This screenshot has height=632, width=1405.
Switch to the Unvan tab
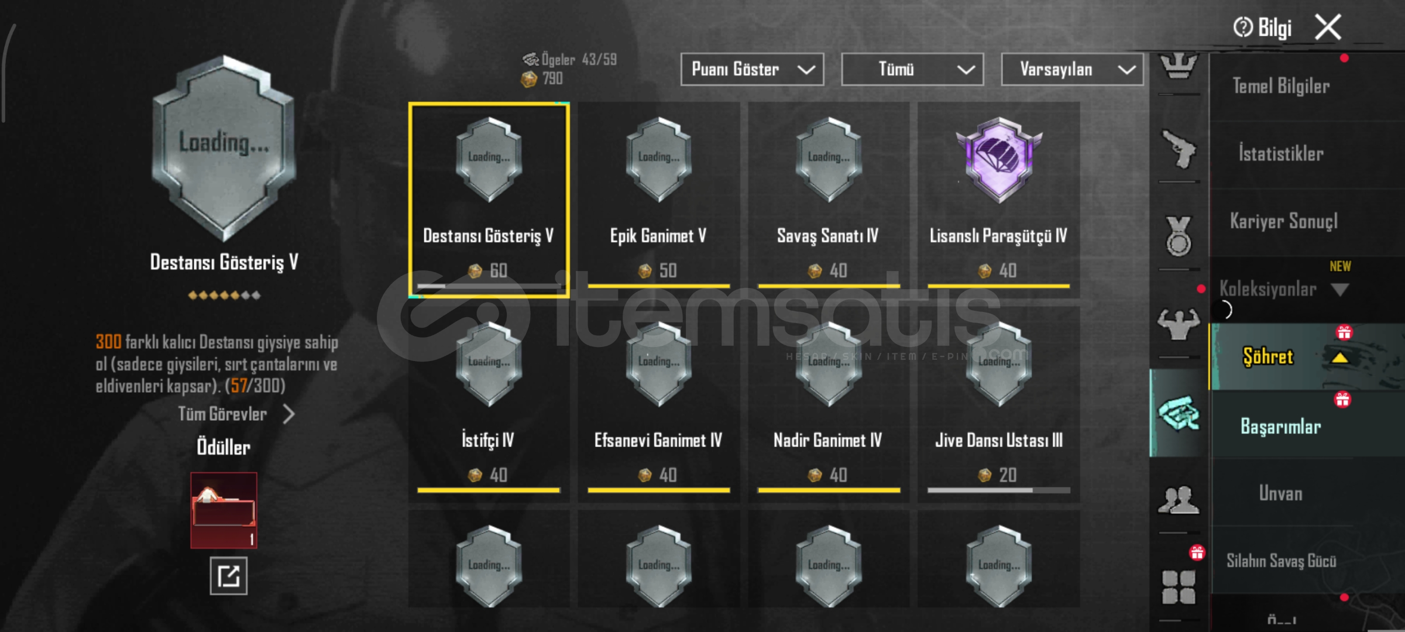coord(1280,493)
